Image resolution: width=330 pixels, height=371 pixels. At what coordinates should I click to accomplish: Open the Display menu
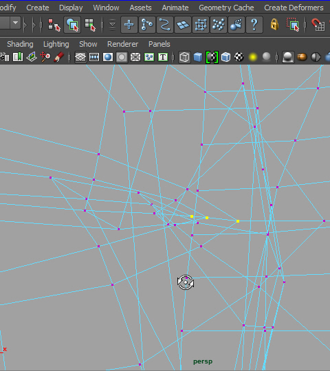[x=71, y=8]
